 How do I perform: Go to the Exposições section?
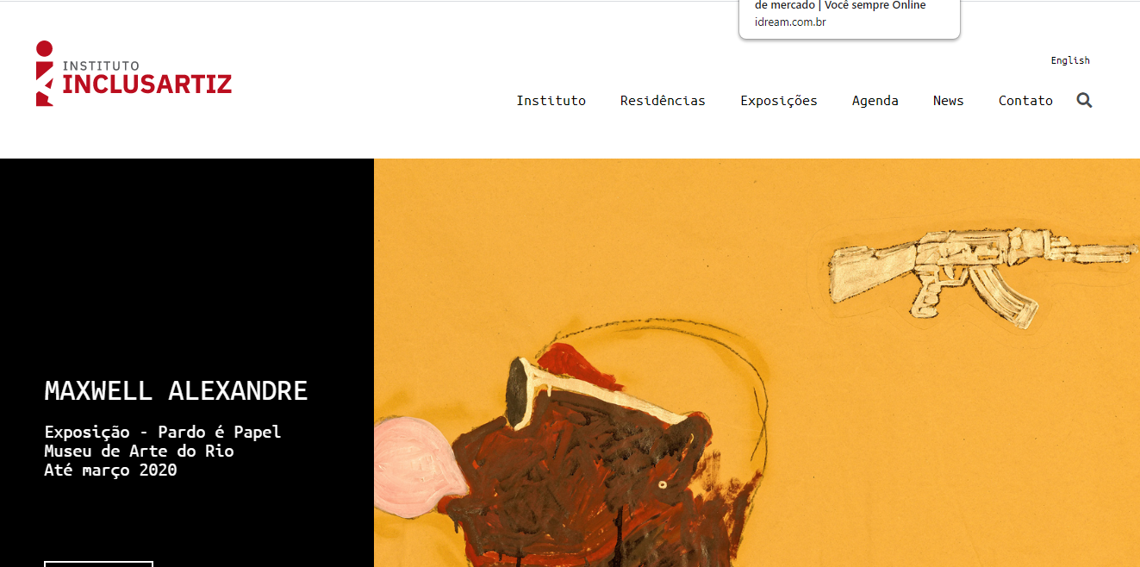pos(779,101)
